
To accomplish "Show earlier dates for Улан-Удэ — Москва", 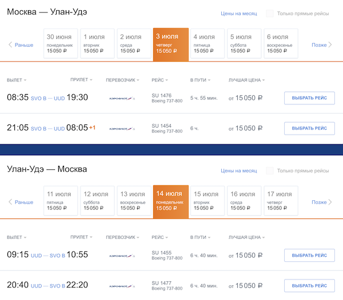I will click(x=21, y=202).
